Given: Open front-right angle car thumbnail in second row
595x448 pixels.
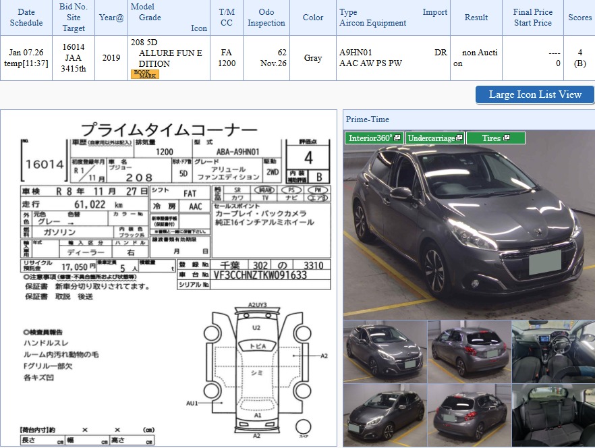Looking at the screenshot, I should coord(385,416).
